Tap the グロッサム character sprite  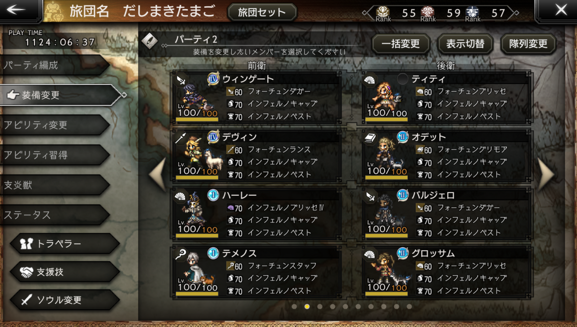click(x=387, y=269)
